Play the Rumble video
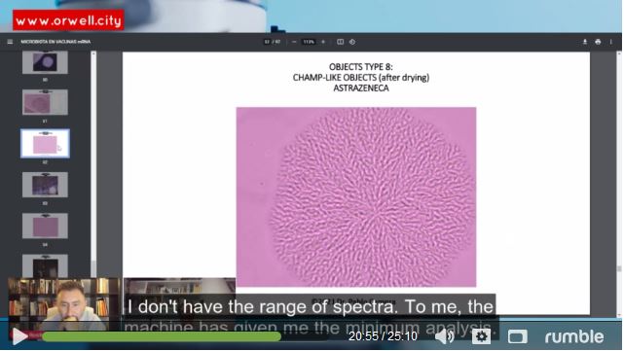The height and width of the screenshot is (351, 624). tap(19, 336)
